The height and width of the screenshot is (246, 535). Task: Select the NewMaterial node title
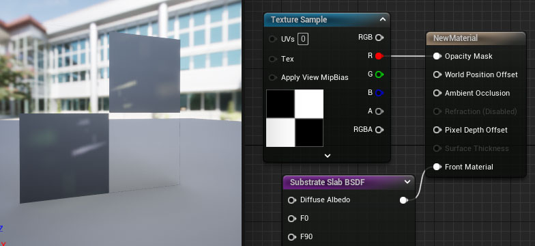point(455,38)
